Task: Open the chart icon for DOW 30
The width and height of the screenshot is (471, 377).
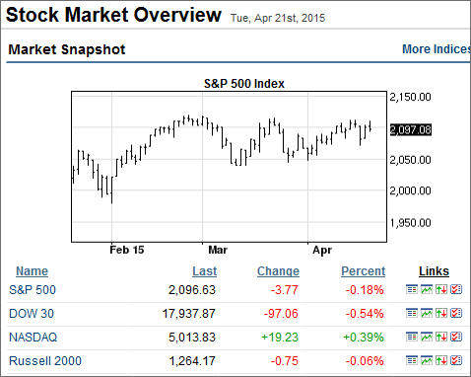Action: click(427, 313)
